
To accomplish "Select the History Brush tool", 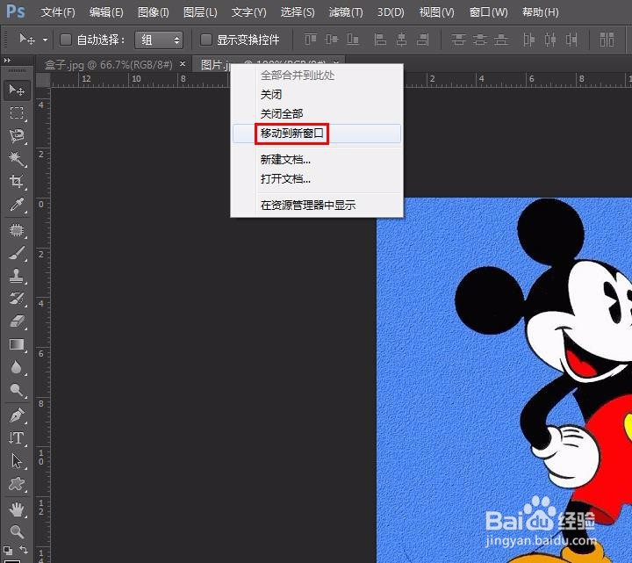I will click(x=17, y=299).
